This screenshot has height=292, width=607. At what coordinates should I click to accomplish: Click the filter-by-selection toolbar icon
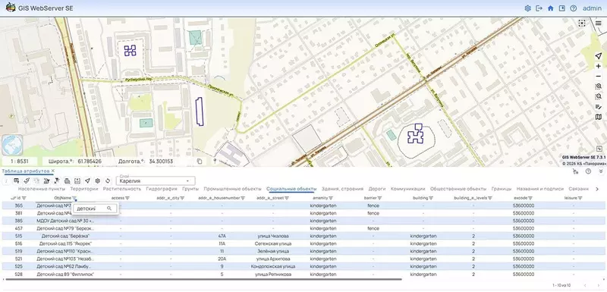[47, 181]
